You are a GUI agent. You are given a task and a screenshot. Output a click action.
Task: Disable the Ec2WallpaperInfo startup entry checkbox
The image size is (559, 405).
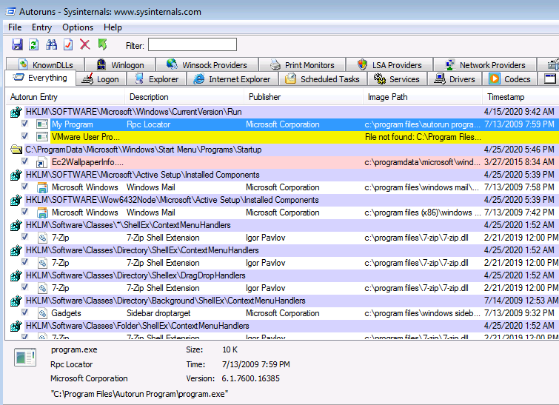25,162
